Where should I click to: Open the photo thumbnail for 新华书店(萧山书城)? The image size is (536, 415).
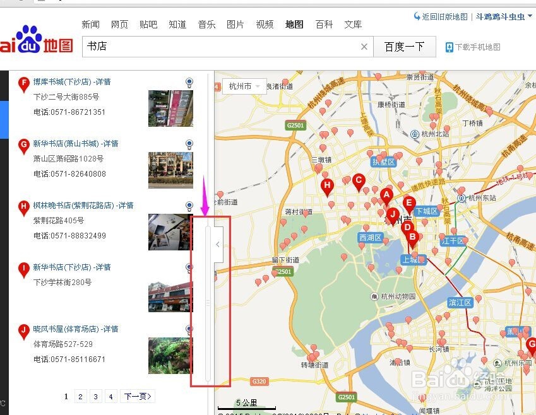170,170
